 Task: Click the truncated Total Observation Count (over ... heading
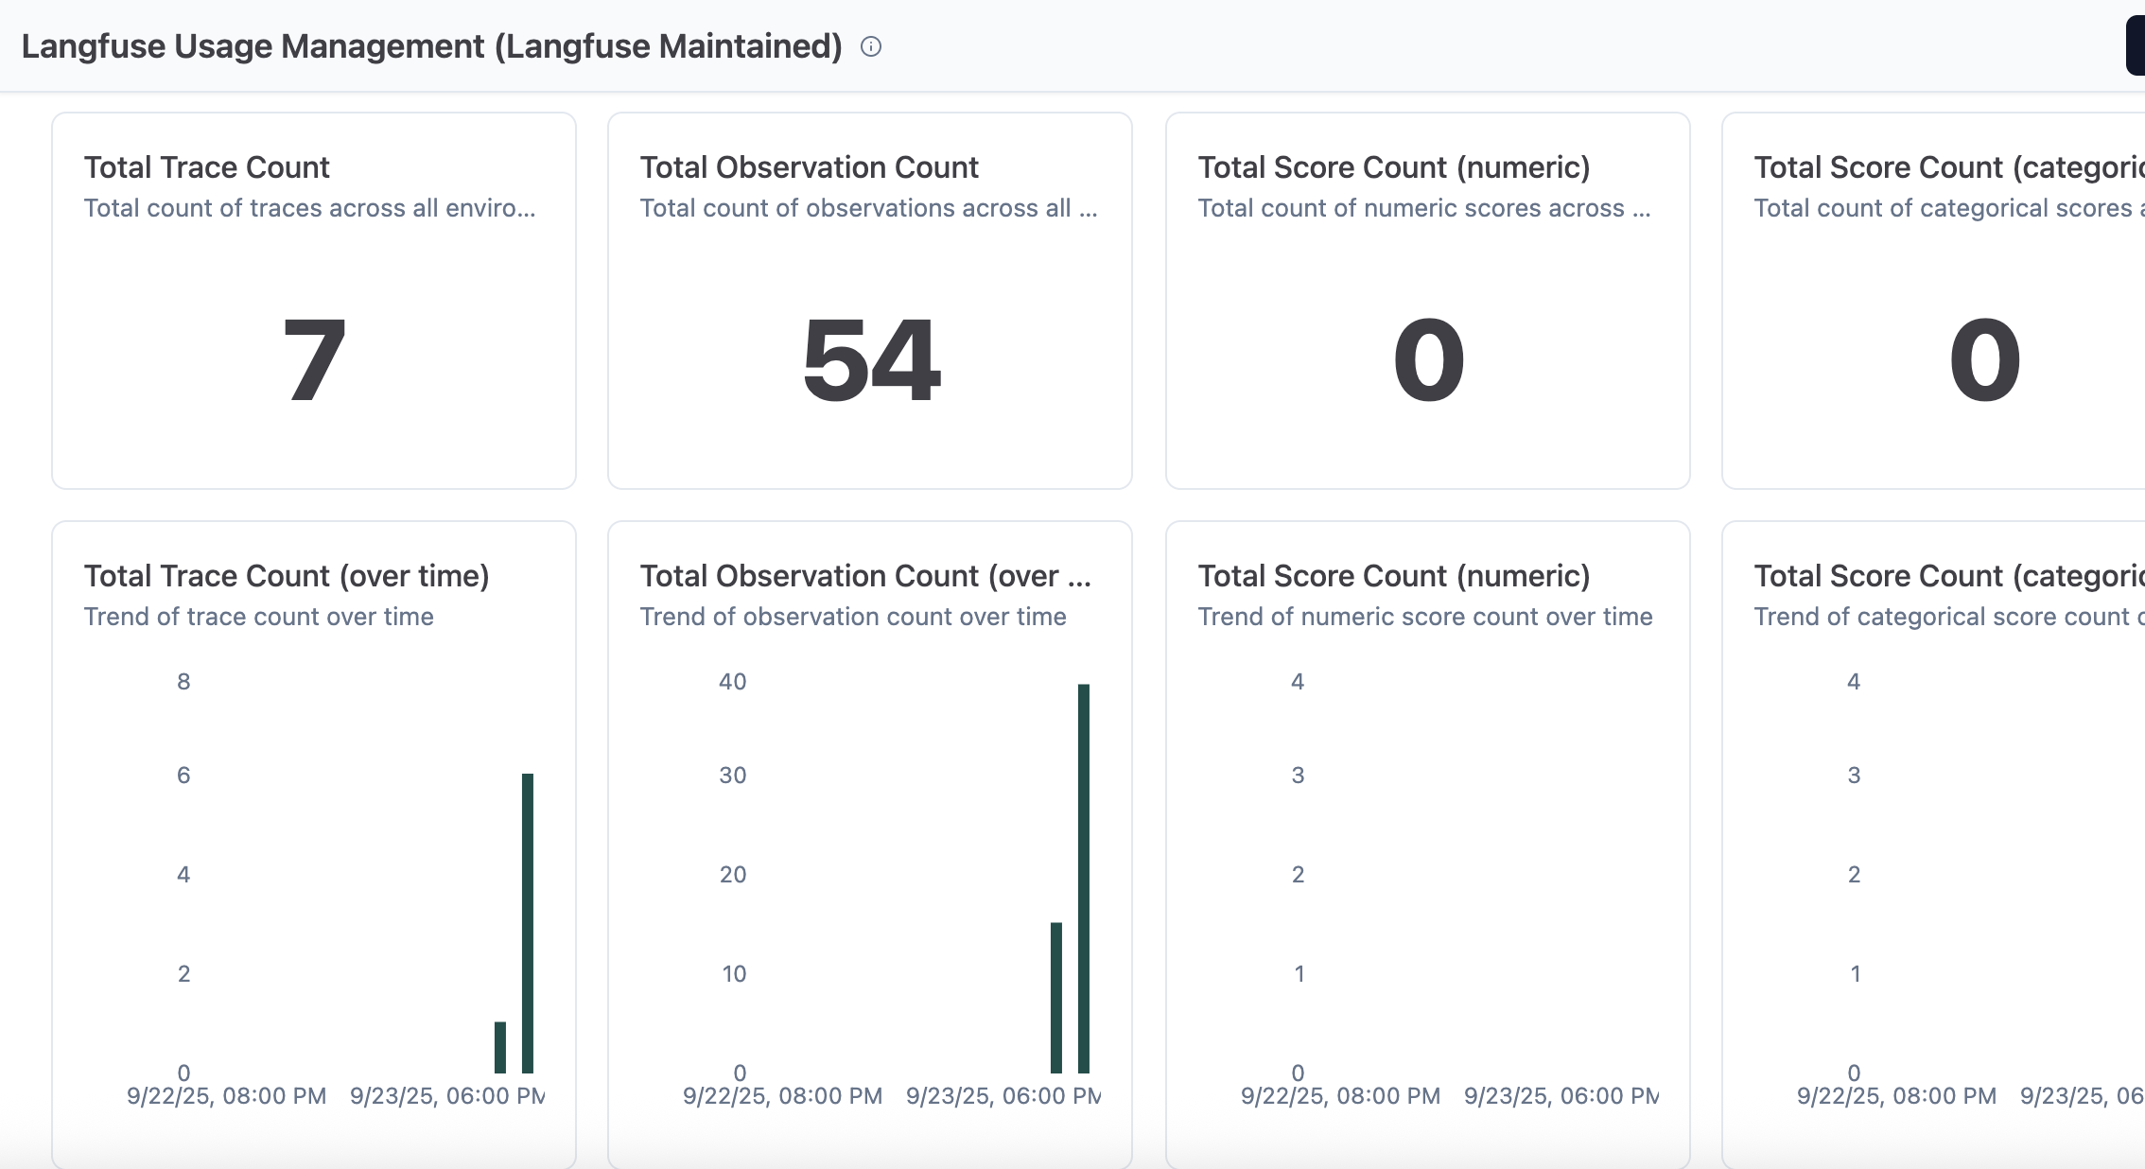865,576
